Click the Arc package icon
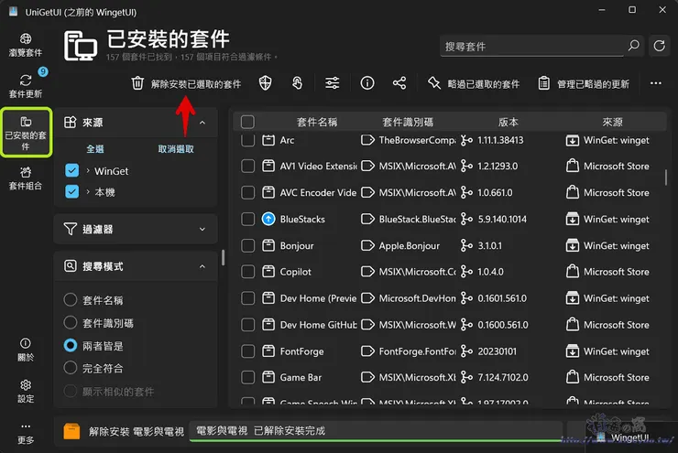This screenshot has height=453, width=678. coord(268,140)
